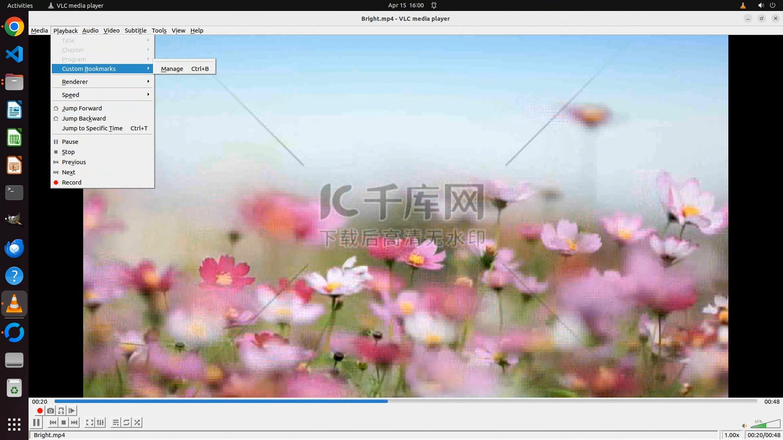
Task: Click the red record button in bottom toolbar
Action: (x=40, y=411)
